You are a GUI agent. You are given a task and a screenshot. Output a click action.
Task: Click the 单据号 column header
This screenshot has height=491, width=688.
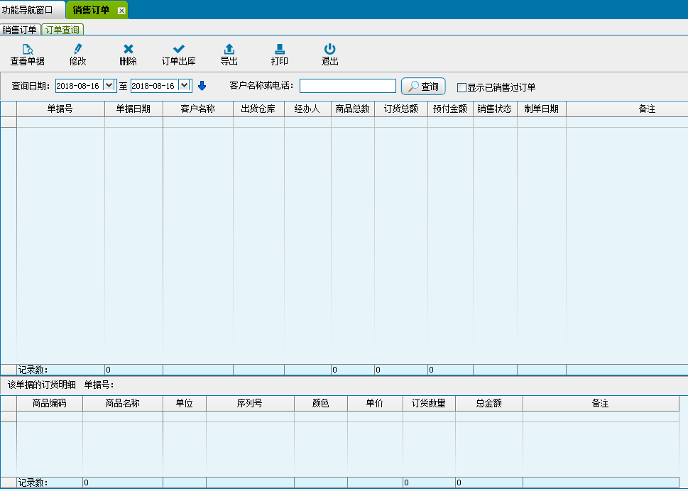60,109
